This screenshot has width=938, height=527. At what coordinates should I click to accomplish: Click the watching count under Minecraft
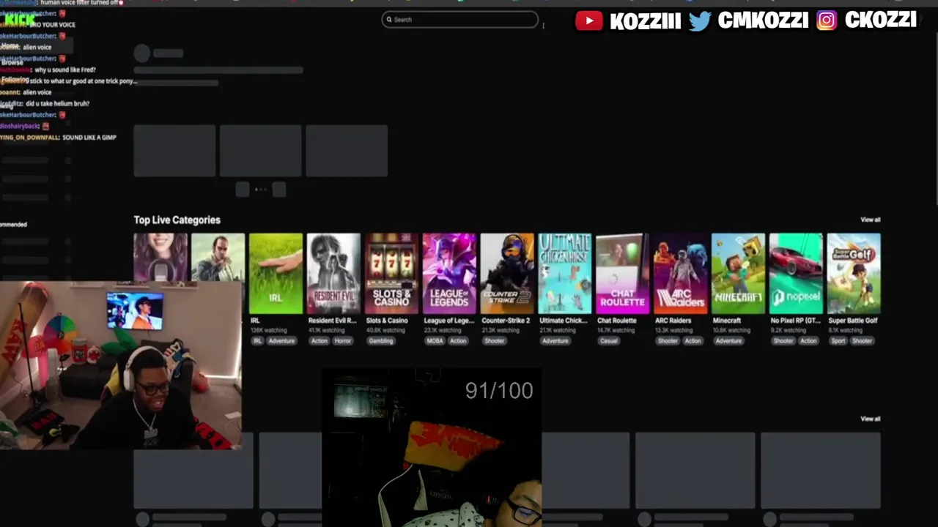(732, 331)
